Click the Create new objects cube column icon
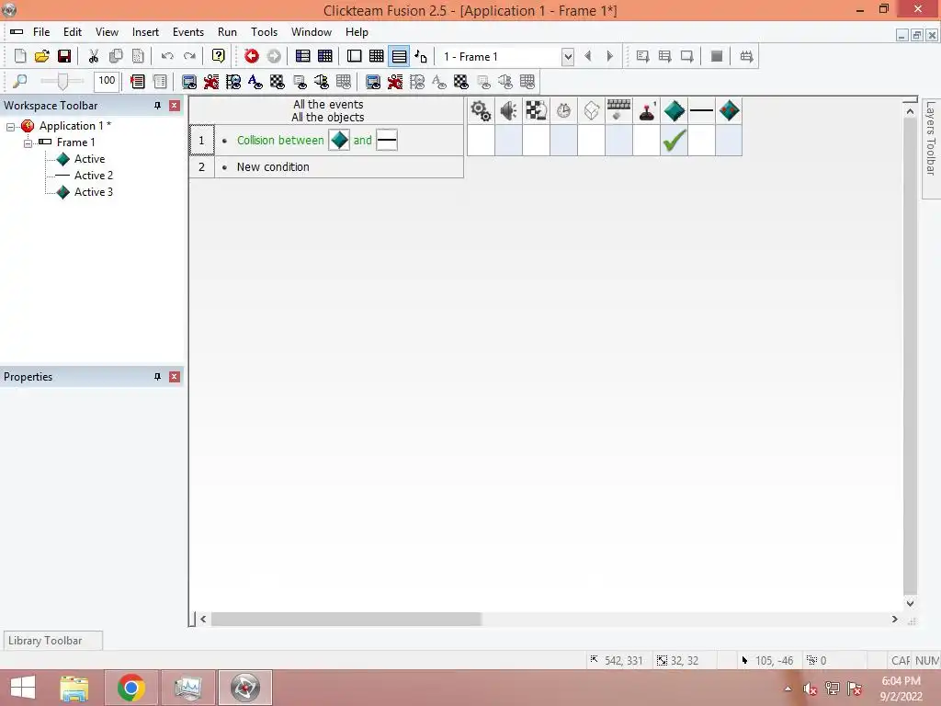This screenshot has width=941, height=706. [x=591, y=111]
